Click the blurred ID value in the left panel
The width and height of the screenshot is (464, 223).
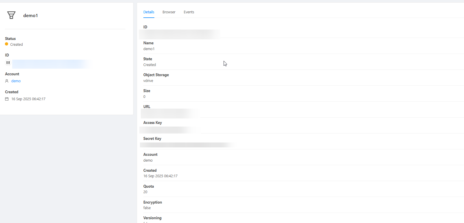click(x=51, y=64)
